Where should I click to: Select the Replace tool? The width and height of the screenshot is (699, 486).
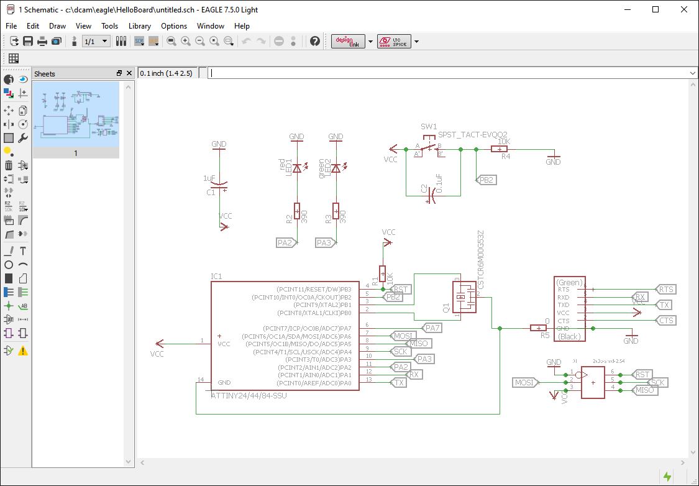pyautogui.click(x=23, y=179)
